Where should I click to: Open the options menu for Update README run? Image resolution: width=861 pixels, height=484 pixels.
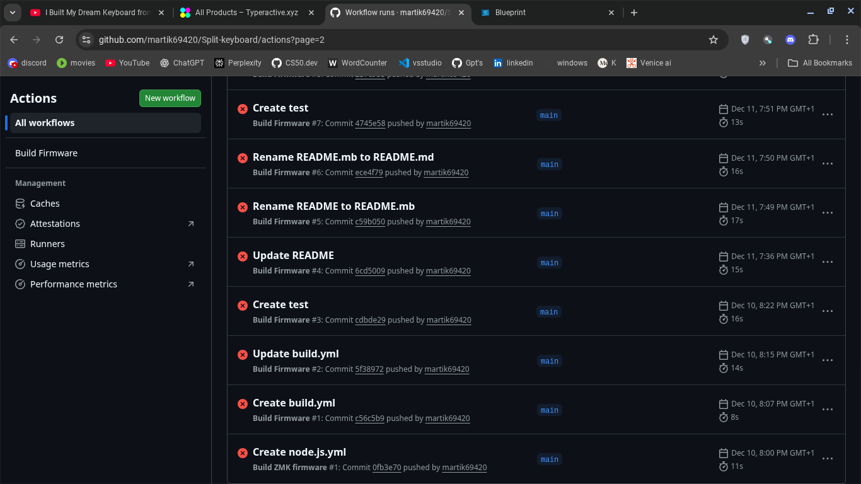coord(828,262)
